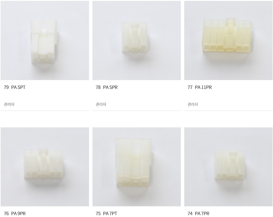Open the PA 11PR connector image
Viewport: 273px width, 217px height.
228,40
